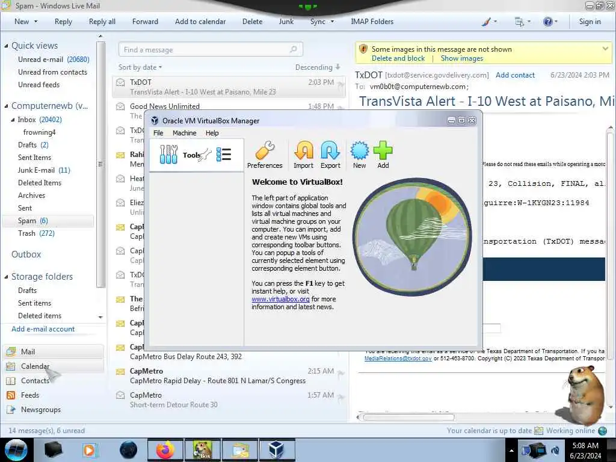Image resolution: width=616 pixels, height=462 pixels.
Task: Click Add e-mail account link
Action: pos(43,329)
